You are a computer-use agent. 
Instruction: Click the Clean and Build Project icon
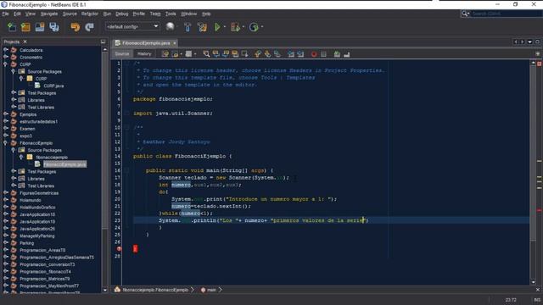202,27
